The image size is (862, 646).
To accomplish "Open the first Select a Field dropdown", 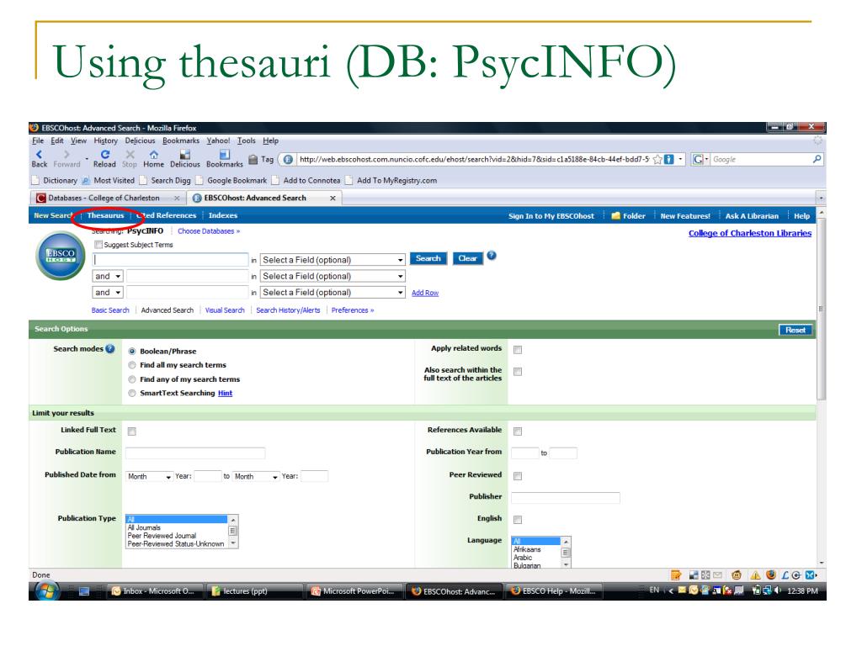I will (x=333, y=260).
